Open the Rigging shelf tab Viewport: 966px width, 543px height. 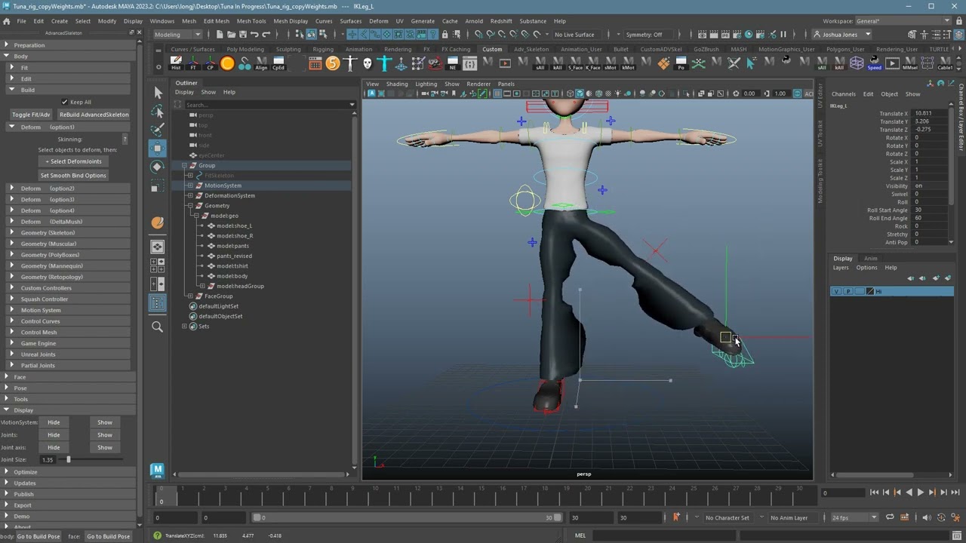click(322, 49)
